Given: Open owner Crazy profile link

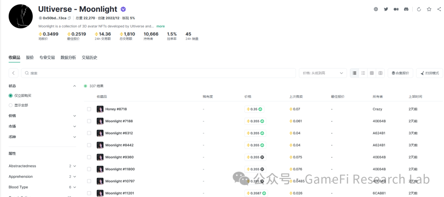Looking at the screenshot, I should (377, 109).
